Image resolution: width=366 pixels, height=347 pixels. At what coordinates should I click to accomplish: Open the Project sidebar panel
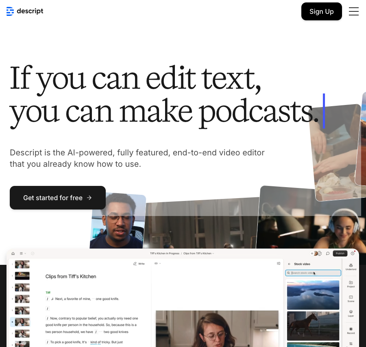[351, 284]
